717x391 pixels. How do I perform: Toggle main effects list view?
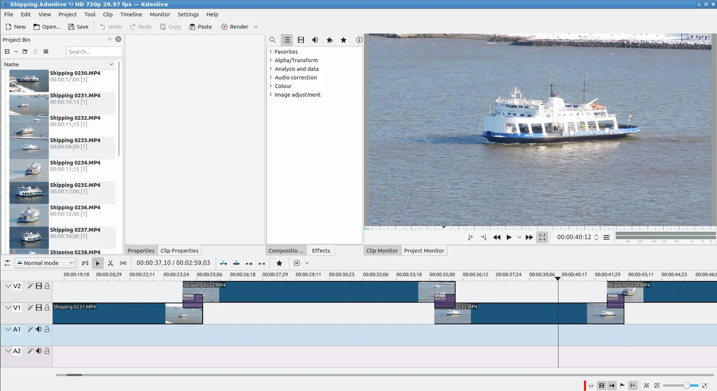point(287,40)
